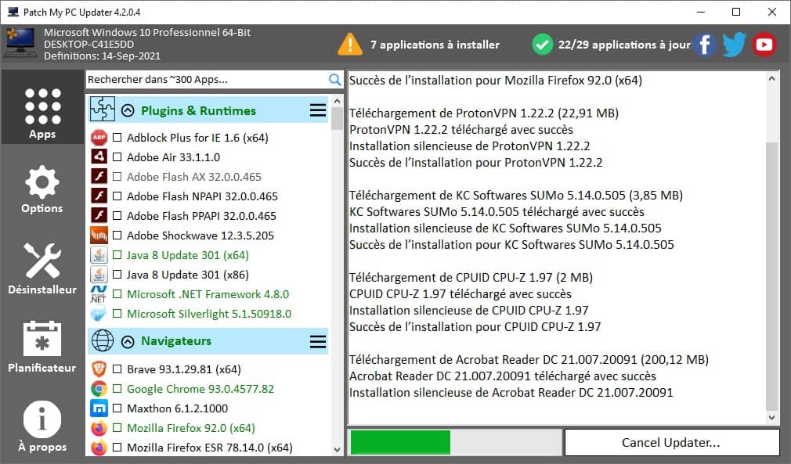Click the Java 8 Update 301 (x86) icon
Image resolution: width=791 pixels, height=464 pixels.
99,275
